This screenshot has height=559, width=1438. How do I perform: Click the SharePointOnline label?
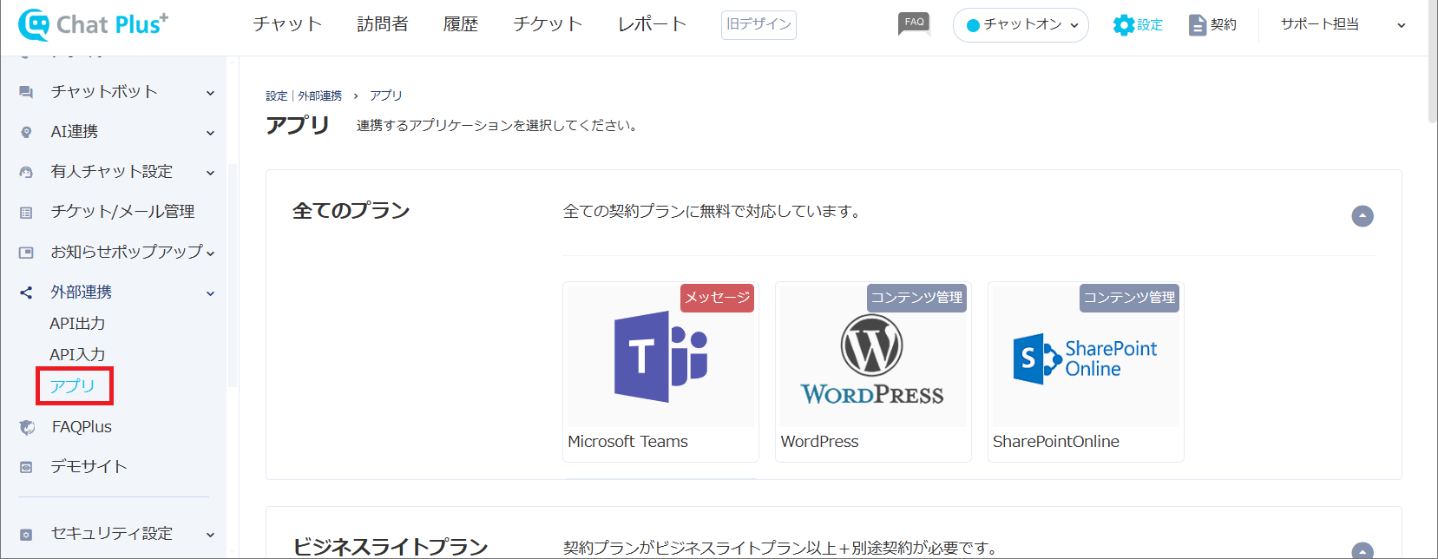click(1056, 442)
